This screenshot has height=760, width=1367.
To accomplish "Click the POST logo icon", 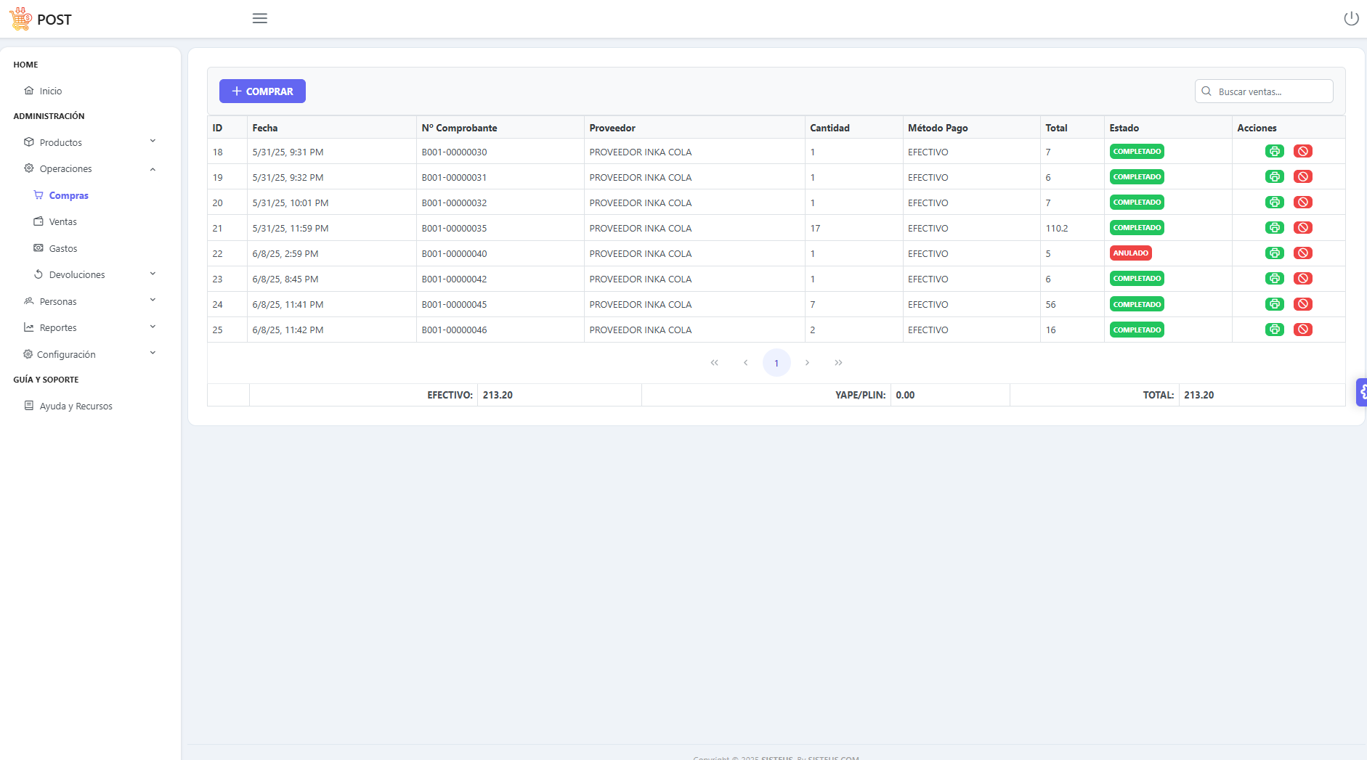I will (x=20, y=19).
